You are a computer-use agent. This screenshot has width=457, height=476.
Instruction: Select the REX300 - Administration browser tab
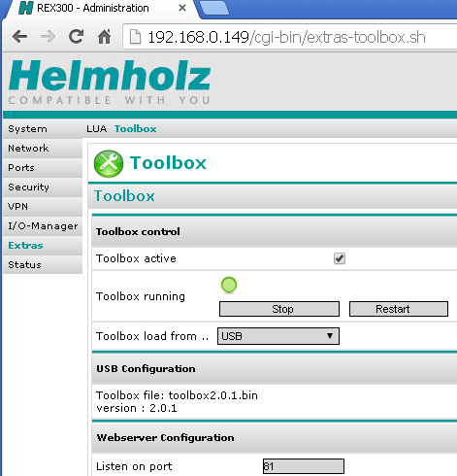[100, 8]
